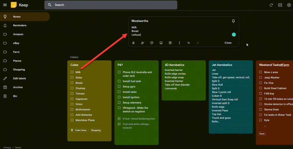Check Install fuel tank in P47
Viewport: 293px width, 149px height.
pyautogui.click(x=119, y=81)
